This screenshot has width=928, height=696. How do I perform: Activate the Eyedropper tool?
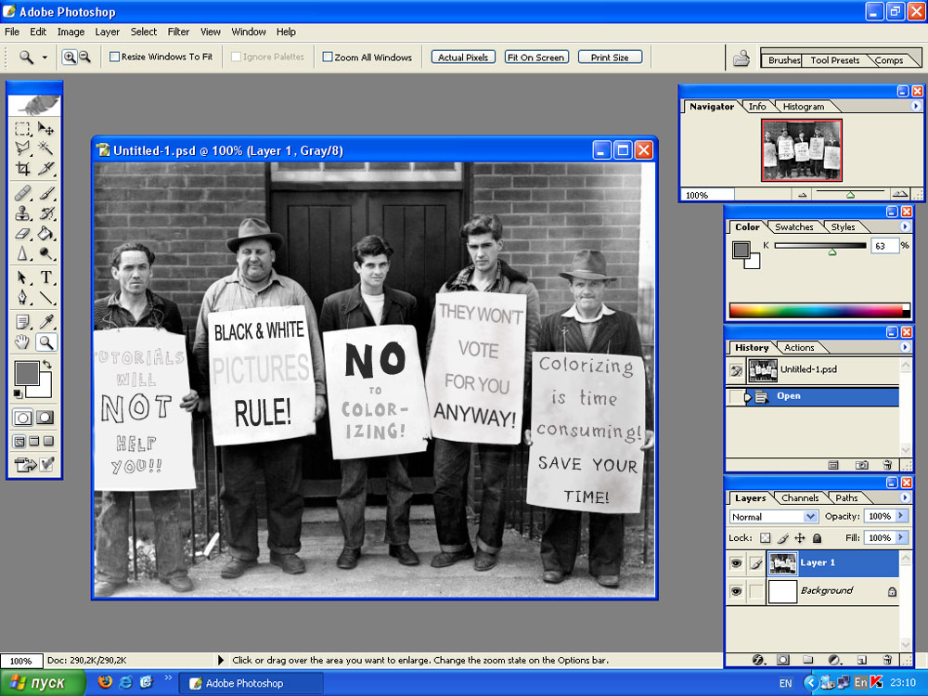point(45,321)
